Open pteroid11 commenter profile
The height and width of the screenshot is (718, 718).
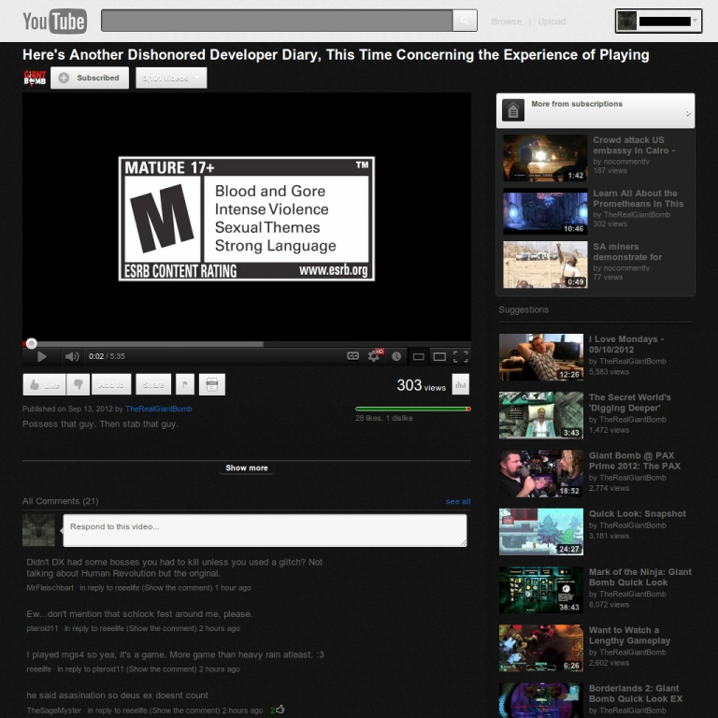click(42, 628)
